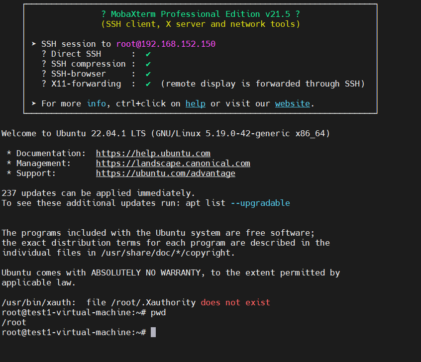Screen dimensions: 421x362
Task: Click '/usr/bin/xauth:' text
Action: pos(39,302)
